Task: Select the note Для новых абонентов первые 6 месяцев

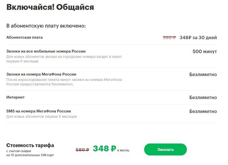Action: [x=42, y=117]
